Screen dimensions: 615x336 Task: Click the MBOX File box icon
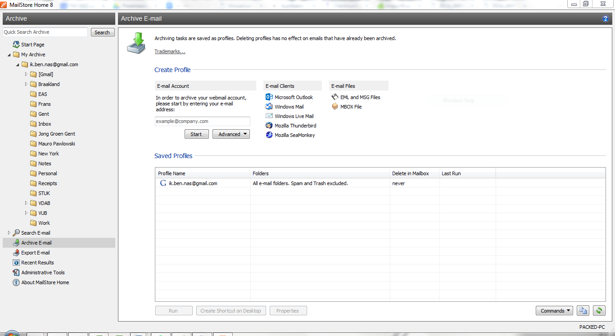tap(335, 107)
